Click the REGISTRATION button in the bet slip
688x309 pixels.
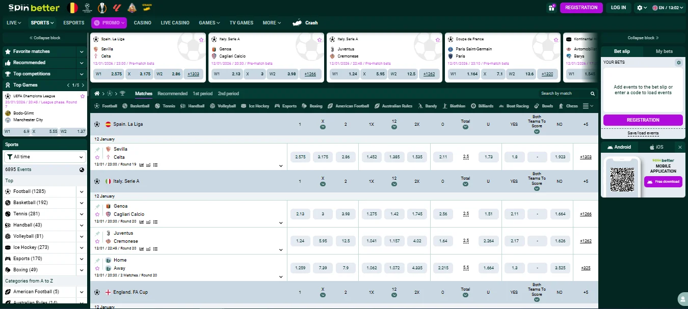642,120
